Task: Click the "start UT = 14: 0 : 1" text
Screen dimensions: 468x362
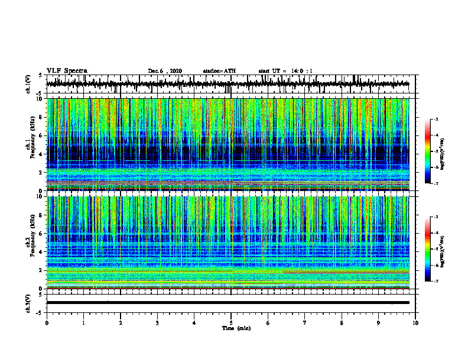Action: (x=285, y=71)
